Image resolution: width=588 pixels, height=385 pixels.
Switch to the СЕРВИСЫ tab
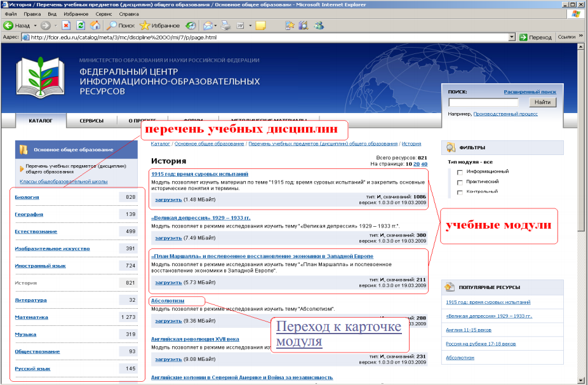click(91, 121)
